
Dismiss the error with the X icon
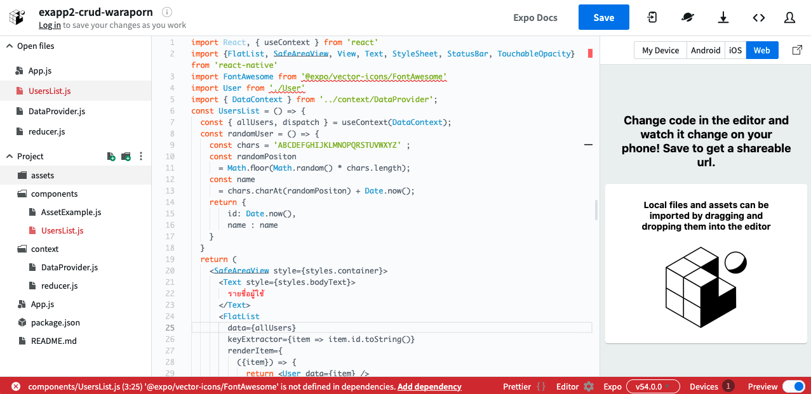coord(15,386)
